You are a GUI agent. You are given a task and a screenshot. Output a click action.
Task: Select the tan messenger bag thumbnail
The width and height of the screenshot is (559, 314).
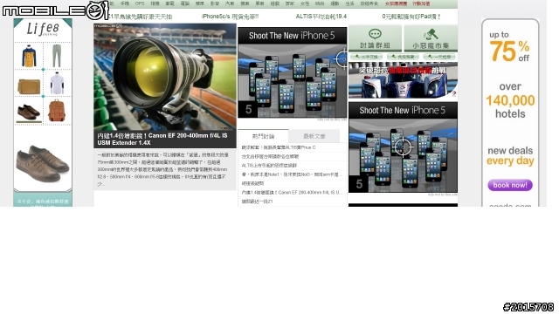[29, 85]
